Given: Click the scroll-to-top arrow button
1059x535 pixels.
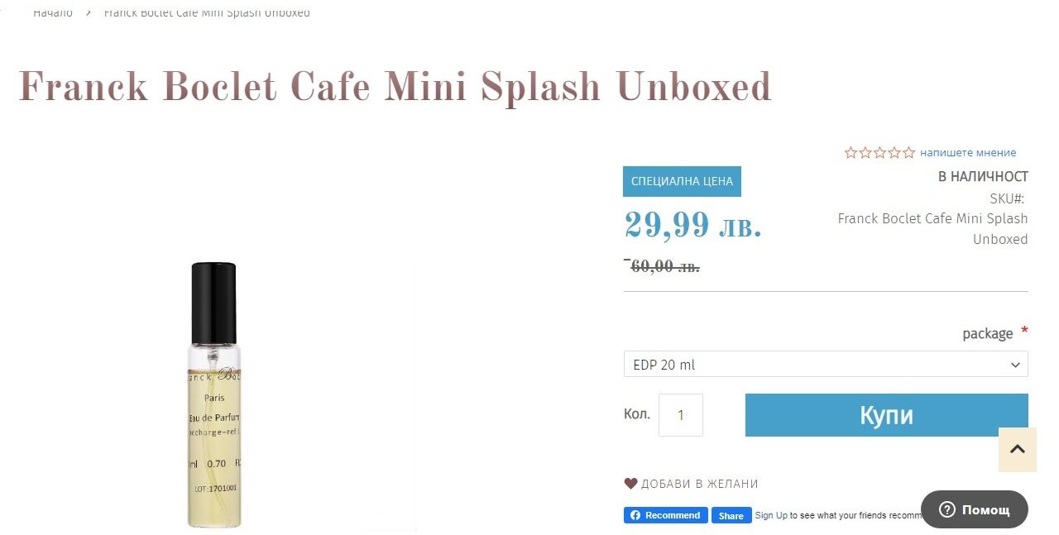Looking at the screenshot, I should (x=1017, y=449).
